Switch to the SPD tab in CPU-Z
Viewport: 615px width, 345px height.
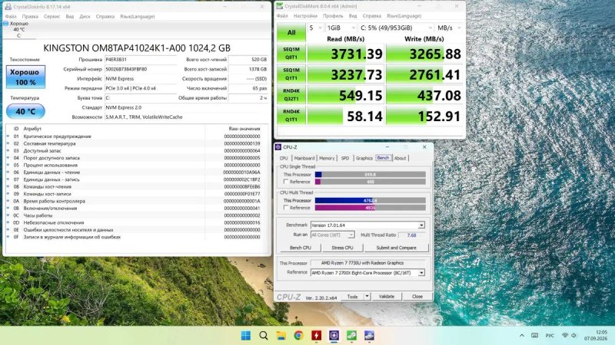[x=344, y=158]
